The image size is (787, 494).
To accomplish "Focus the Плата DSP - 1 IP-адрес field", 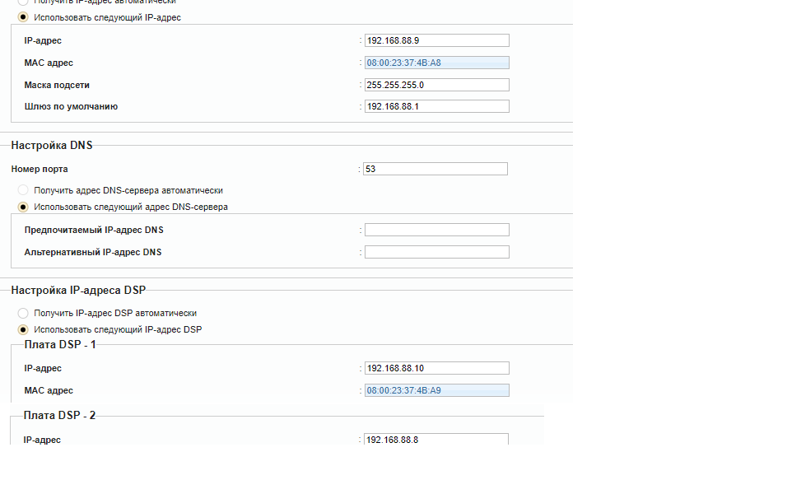I will coord(436,369).
